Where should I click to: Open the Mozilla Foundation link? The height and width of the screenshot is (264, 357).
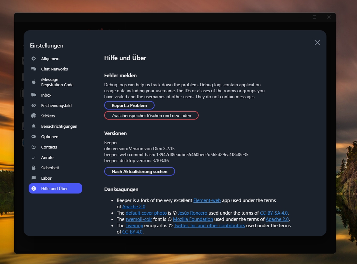pos(193,219)
